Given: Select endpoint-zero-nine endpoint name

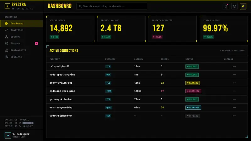Looking at the screenshot, I should (x=62, y=91).
